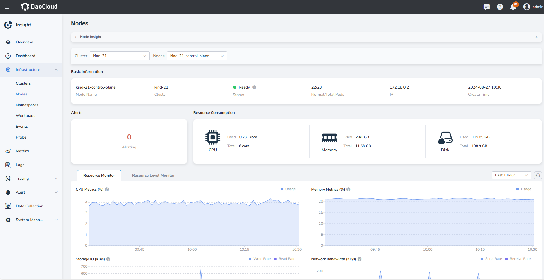Open the chat message icon in top bar
The image size is (544, 280).
coord(486,7)
